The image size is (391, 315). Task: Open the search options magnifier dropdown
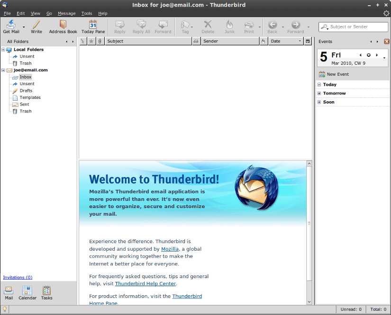tap(325, 27)
